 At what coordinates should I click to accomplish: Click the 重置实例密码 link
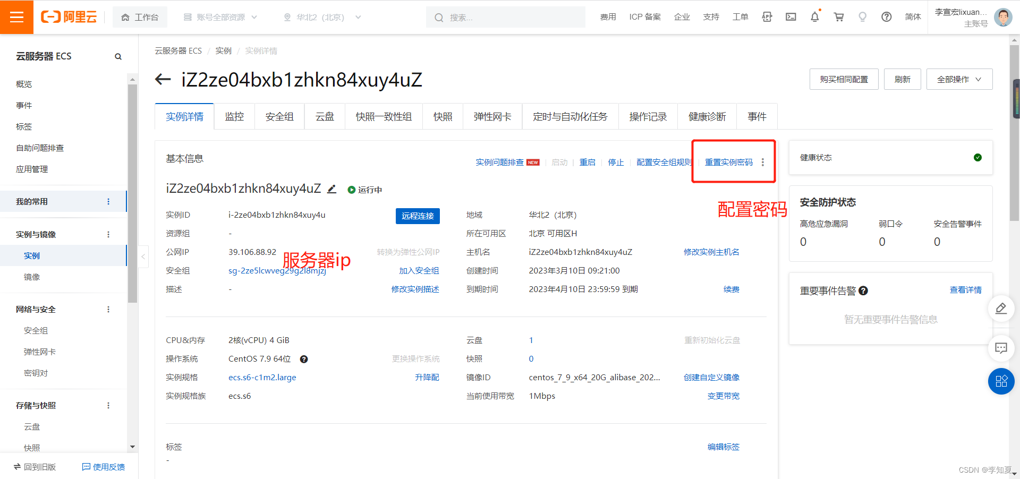(x=728, y=162)
